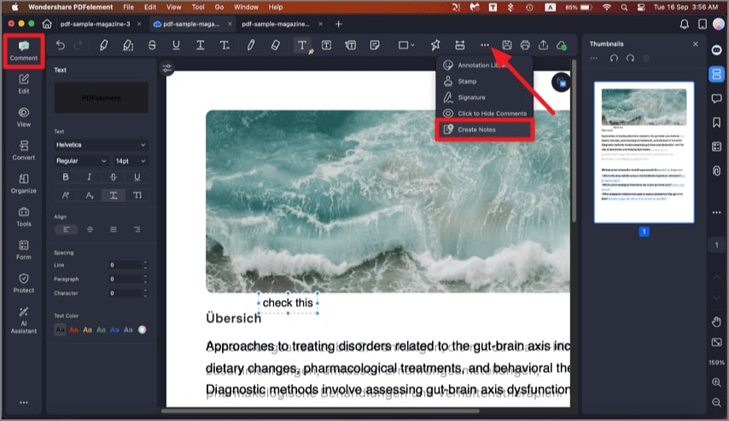729x421 pixels.
Task: Set text alignment to left
Action: click(66, 229)
